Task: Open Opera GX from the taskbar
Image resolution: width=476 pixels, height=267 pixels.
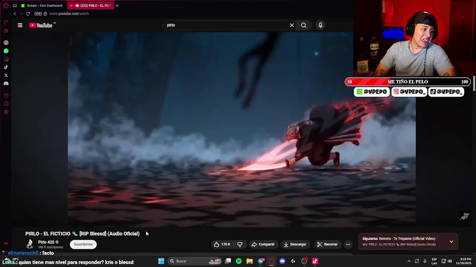Action: tap(271, 261)
